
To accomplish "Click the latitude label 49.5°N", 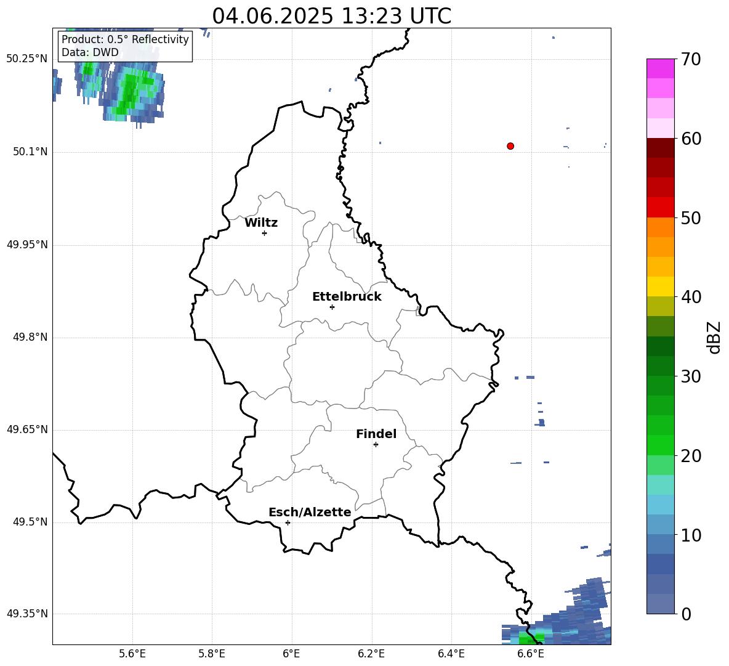I will pos(30,522).
